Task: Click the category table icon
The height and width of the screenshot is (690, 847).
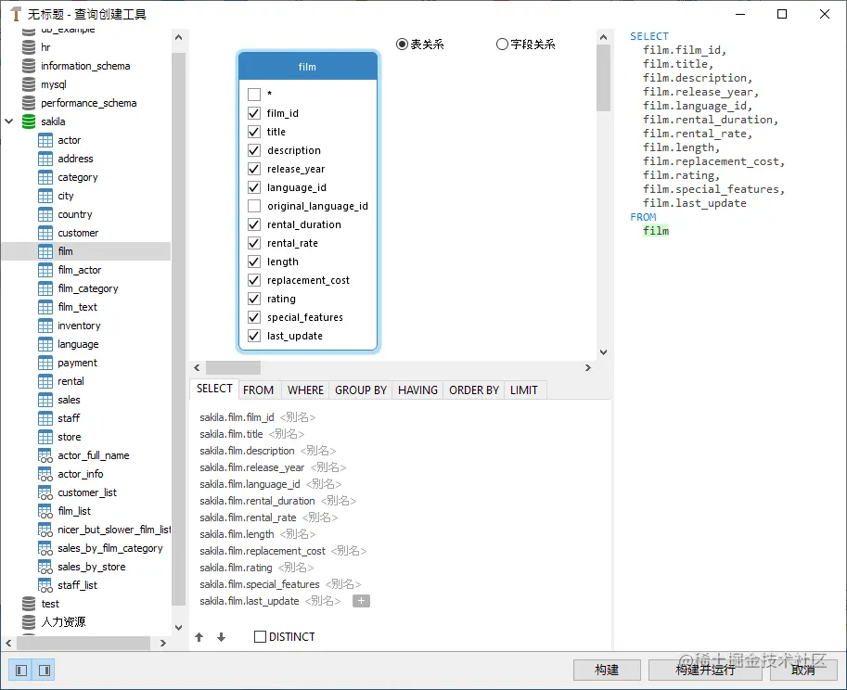Action: click(x=45, y=177)
